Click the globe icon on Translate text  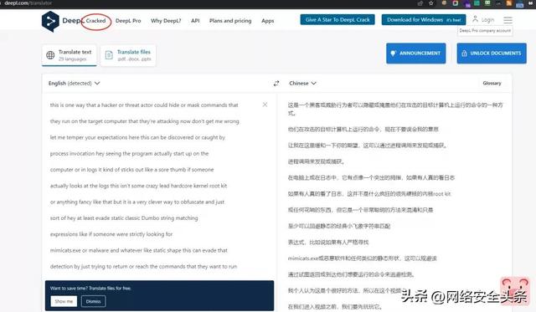[50, 55]
